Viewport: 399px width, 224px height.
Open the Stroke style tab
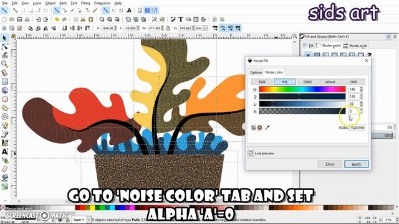(355, 45)
